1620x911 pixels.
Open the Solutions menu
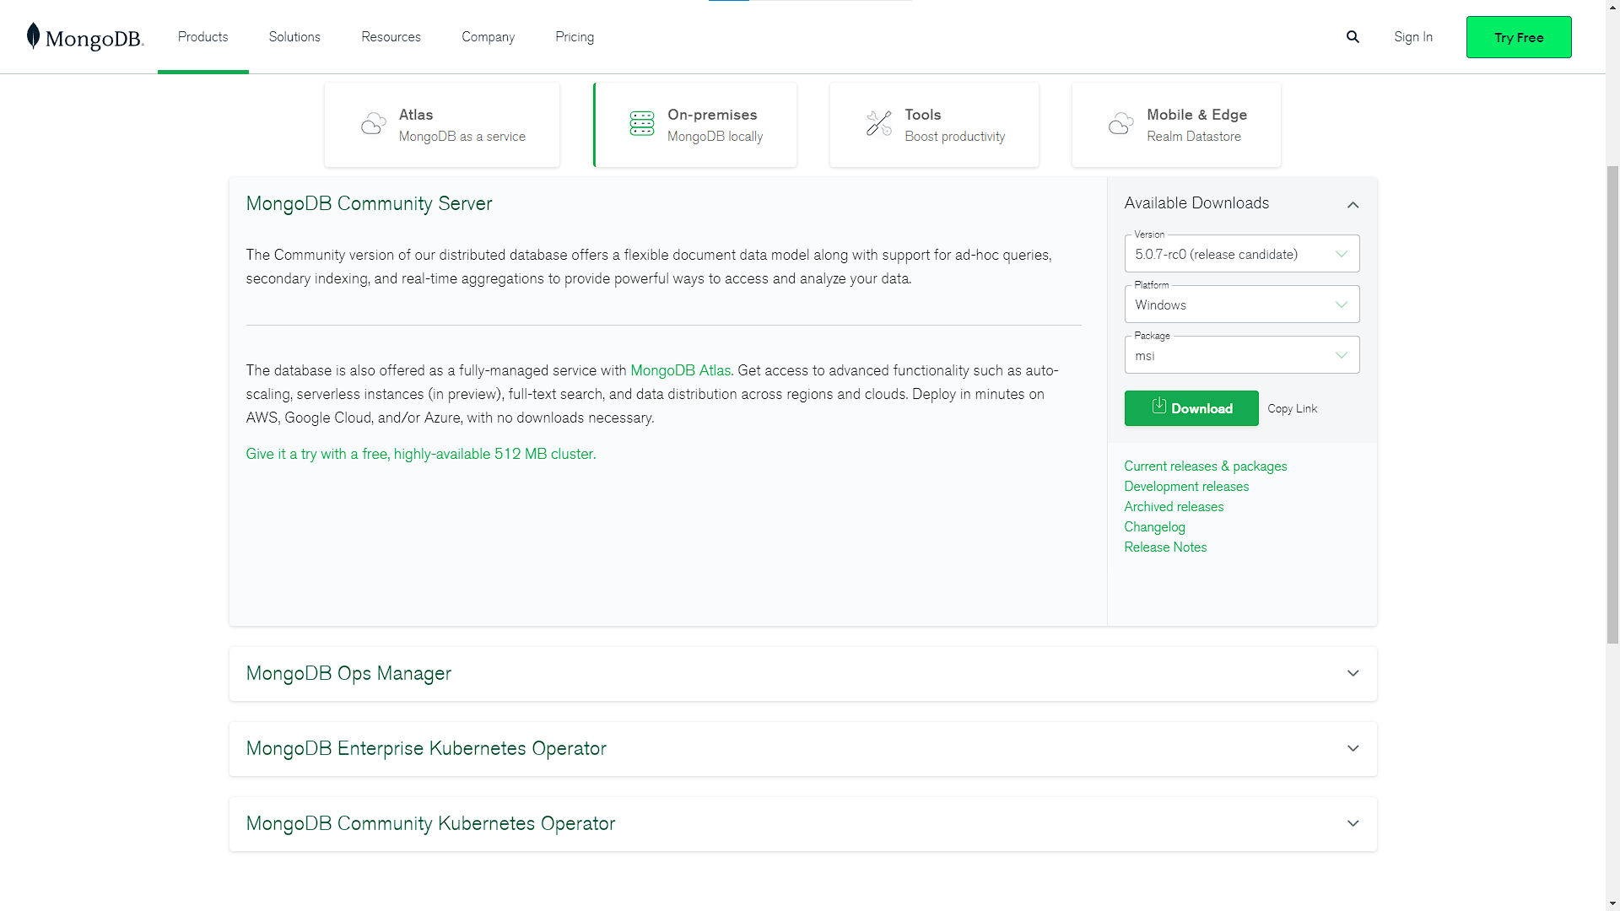click(x=294, y=37)
